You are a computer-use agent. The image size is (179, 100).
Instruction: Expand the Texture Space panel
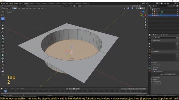[x=156, y=77]
